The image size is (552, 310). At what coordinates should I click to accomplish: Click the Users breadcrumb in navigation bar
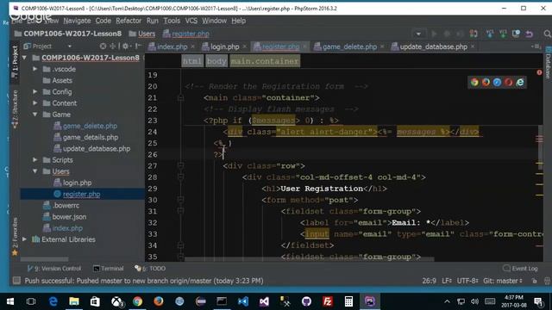(x=142, y=34)
